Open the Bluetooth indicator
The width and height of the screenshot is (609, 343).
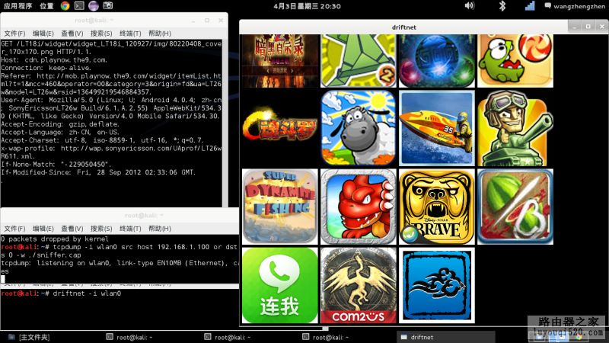[x=502, y=6]
